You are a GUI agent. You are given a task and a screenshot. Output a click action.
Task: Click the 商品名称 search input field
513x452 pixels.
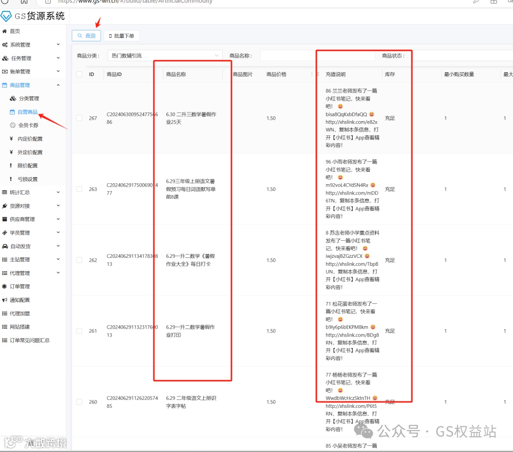[x=317, y=56]
